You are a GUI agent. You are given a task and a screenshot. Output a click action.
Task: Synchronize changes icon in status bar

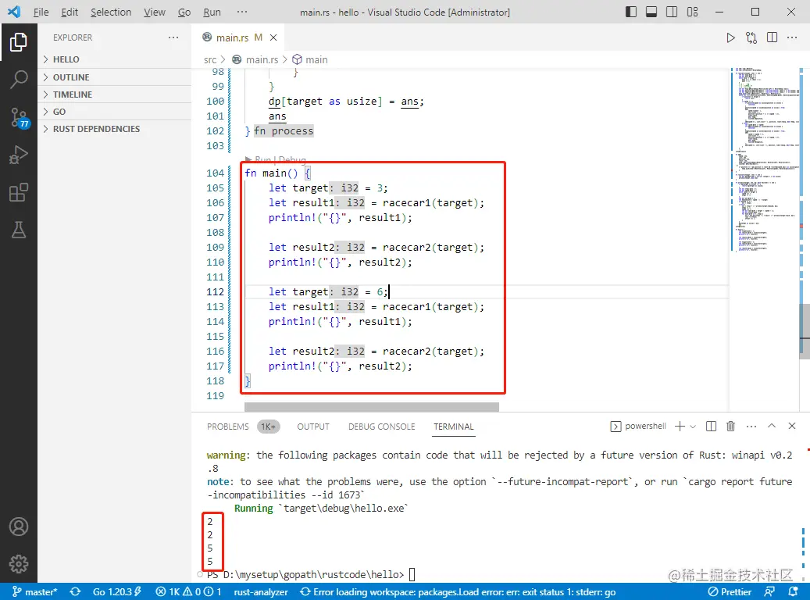pyautogui.click(x=76, y=591)
